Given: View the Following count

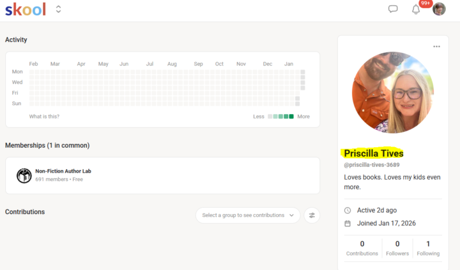Looking at the screenshot, I should pos(428,248).
